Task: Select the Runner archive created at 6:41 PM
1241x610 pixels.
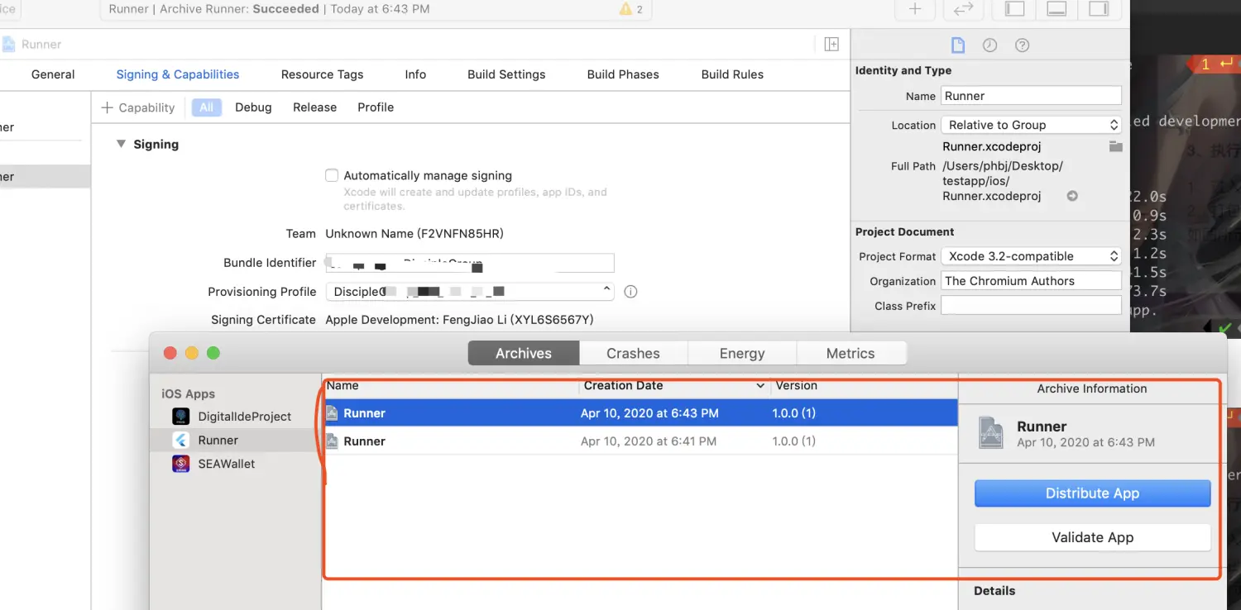Action: [640, 441]
